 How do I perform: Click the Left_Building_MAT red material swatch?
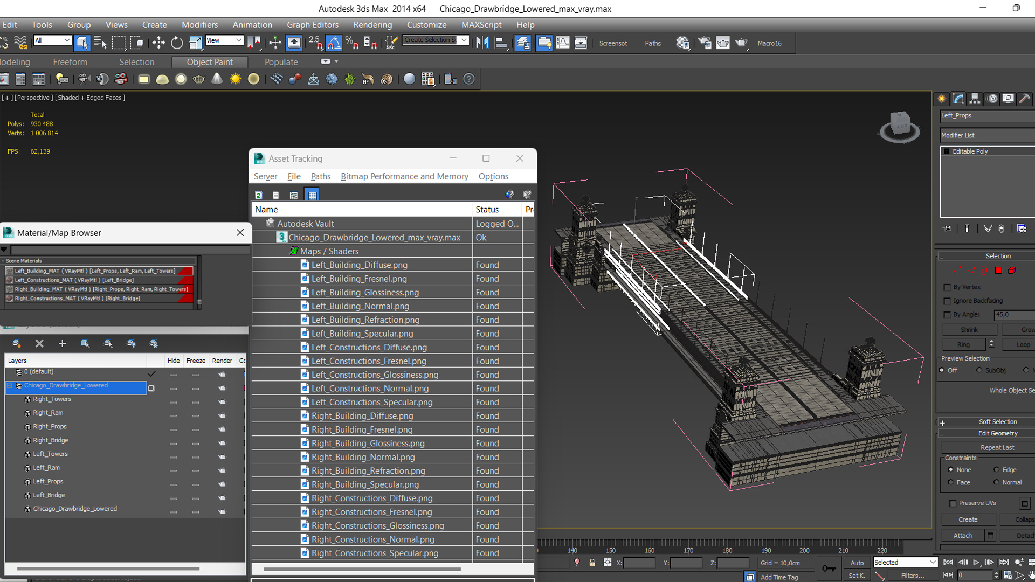tap(185, 271)
